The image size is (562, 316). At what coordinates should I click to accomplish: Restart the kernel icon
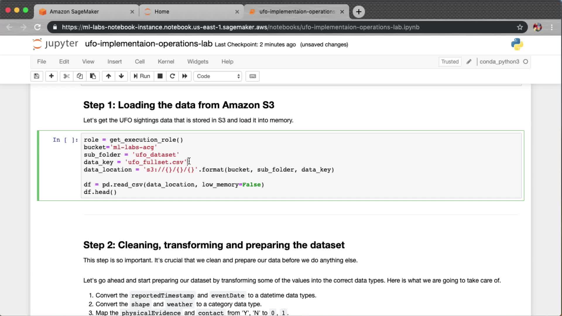coord(172,76)
